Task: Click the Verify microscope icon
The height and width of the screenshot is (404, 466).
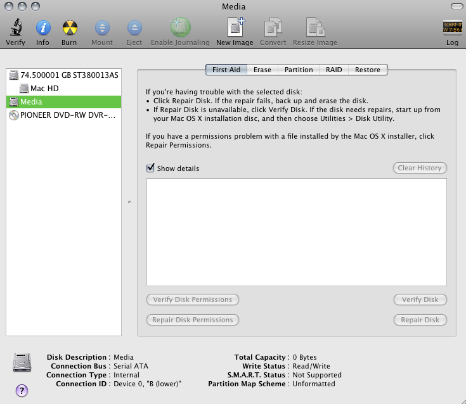Action: 16,27
